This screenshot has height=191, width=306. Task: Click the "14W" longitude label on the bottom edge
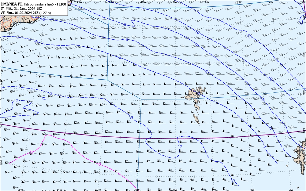pyautogui.click(x=59, y=190)
